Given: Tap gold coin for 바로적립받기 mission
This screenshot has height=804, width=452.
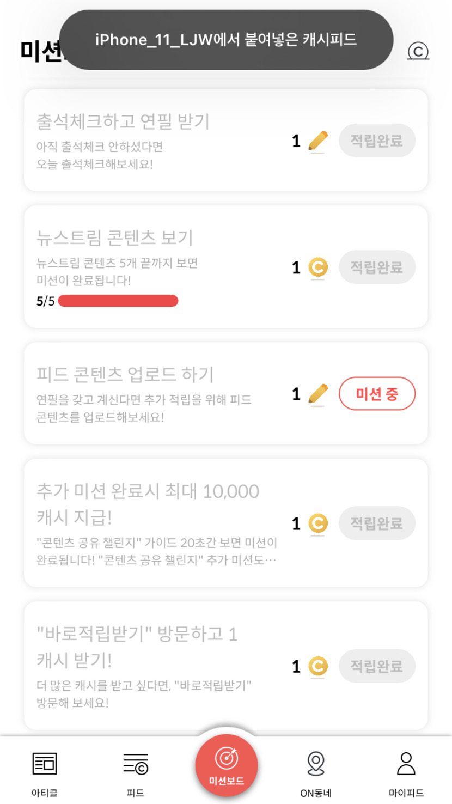Looking at the screenshot, I should tap(318, 666).
